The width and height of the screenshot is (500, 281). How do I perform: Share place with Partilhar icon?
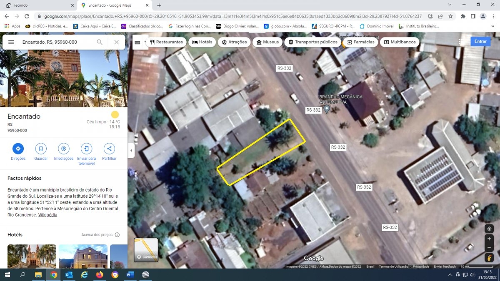(x=109, y=149)
